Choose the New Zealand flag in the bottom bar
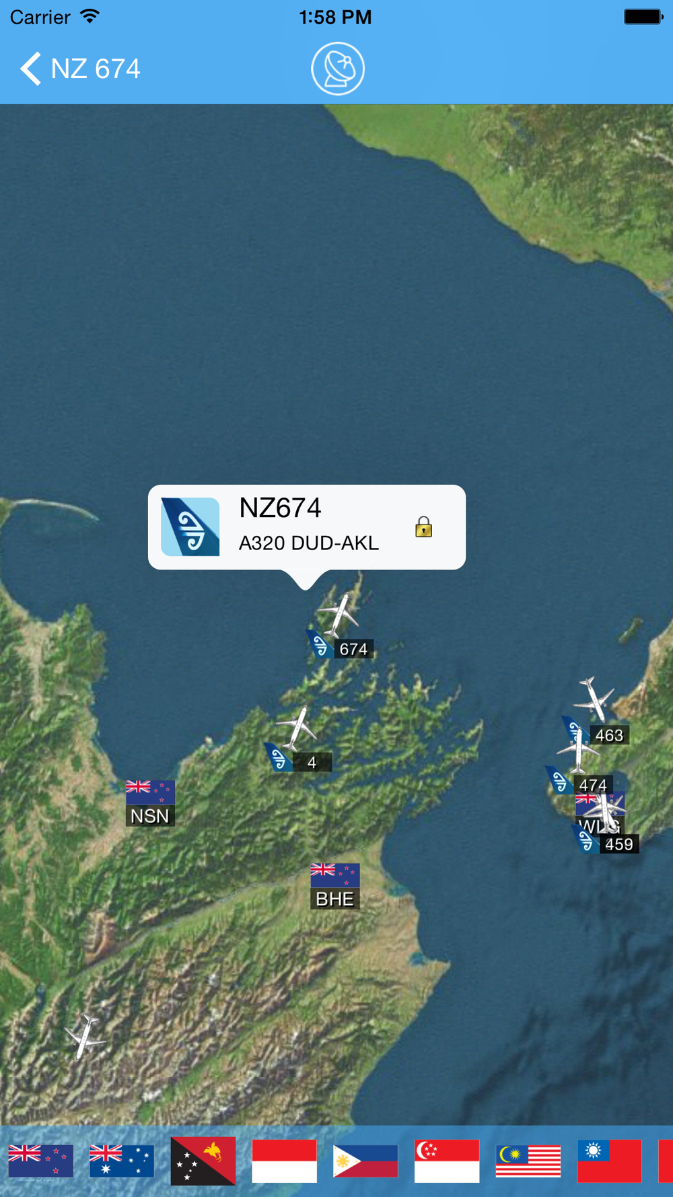Screen dimensions: 673x1197 coord(40,1161)
